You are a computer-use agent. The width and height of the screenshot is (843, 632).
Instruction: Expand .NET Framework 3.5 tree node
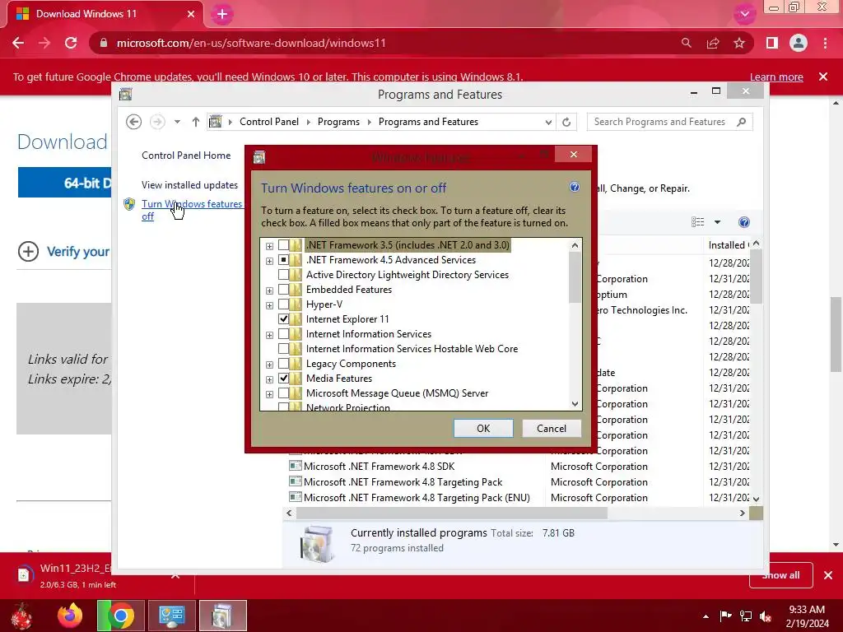coord(269,246)
